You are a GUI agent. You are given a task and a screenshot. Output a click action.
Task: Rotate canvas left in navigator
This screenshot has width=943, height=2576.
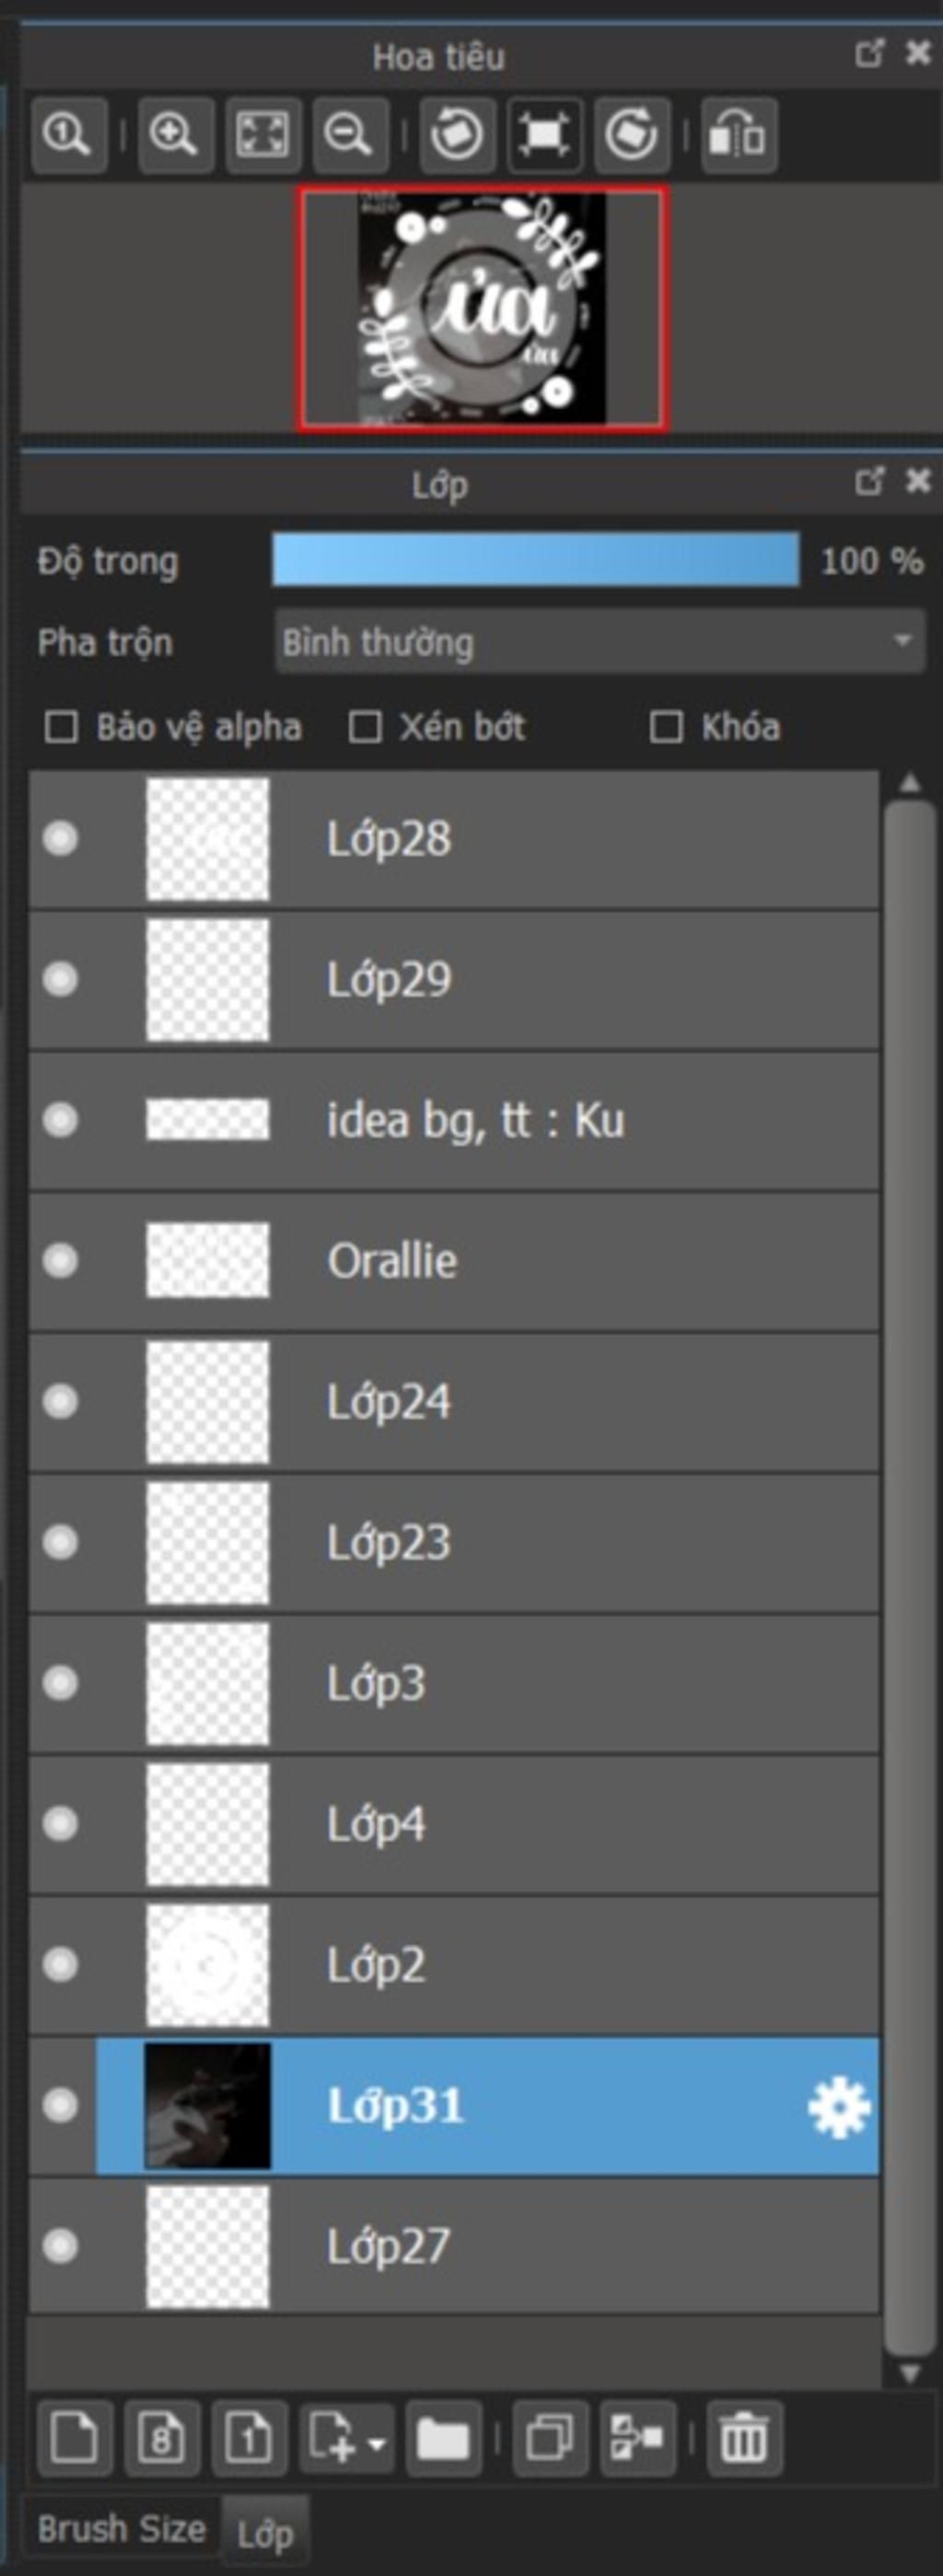(x=456, y=134)
